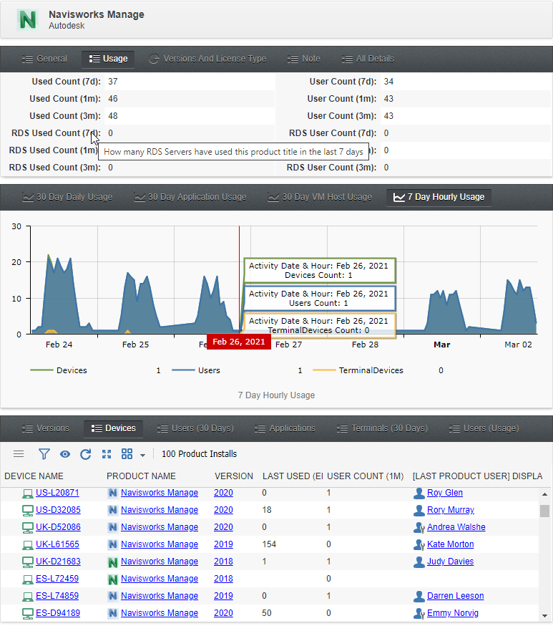Click the grid view icon
Screen dimensions: 553x626
point(127,454)
